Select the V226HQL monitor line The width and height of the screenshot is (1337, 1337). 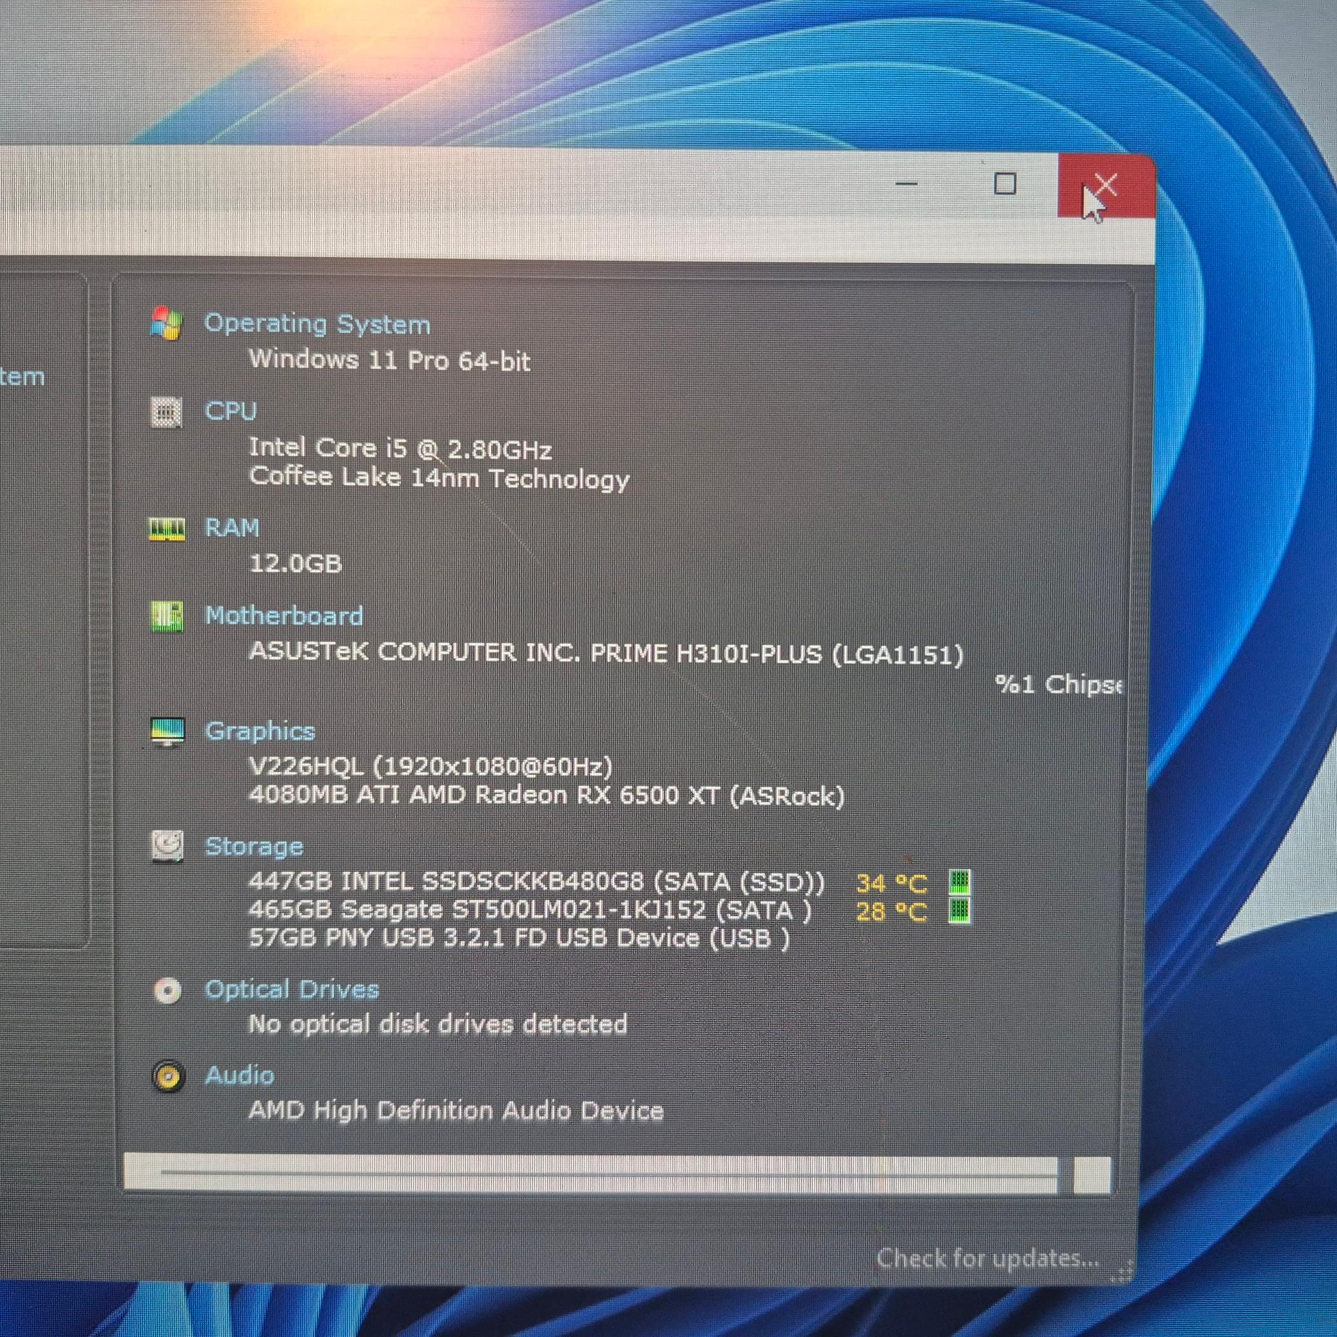430,767
